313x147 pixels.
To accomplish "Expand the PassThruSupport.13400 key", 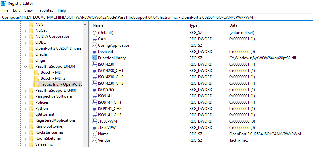I will click(x=25, y=90).
